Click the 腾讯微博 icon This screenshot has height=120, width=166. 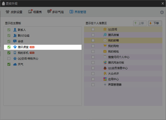coord(105,35)
